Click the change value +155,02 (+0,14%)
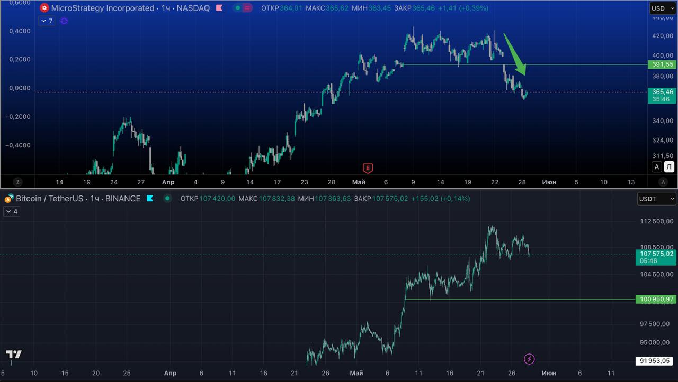The height and width of the screenshot is (382, 678). [441, 199]
